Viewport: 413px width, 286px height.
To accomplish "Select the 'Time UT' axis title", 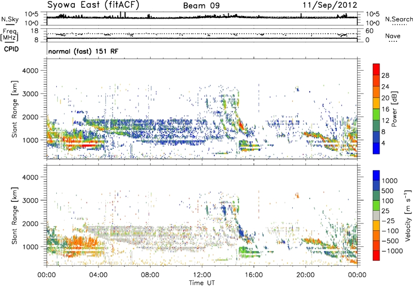I will click(x=202, y=282).
